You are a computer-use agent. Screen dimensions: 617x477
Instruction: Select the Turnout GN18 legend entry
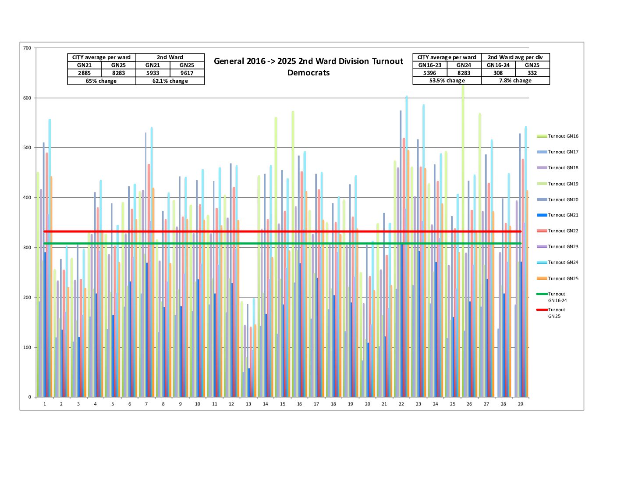tap(563, 168)
